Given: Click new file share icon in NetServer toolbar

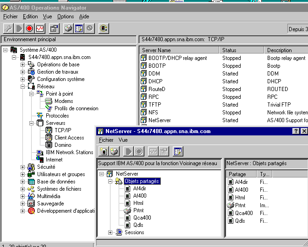Looking at the screenshot, I should tap(104, 151).
